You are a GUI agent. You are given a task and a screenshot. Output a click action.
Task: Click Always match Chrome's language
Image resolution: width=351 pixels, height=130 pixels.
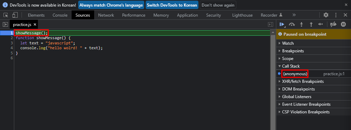(x=111, y=5)
